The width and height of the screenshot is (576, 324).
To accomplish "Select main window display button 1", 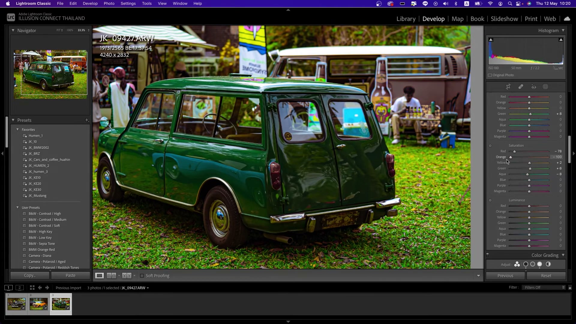I will tap(9, 288).
